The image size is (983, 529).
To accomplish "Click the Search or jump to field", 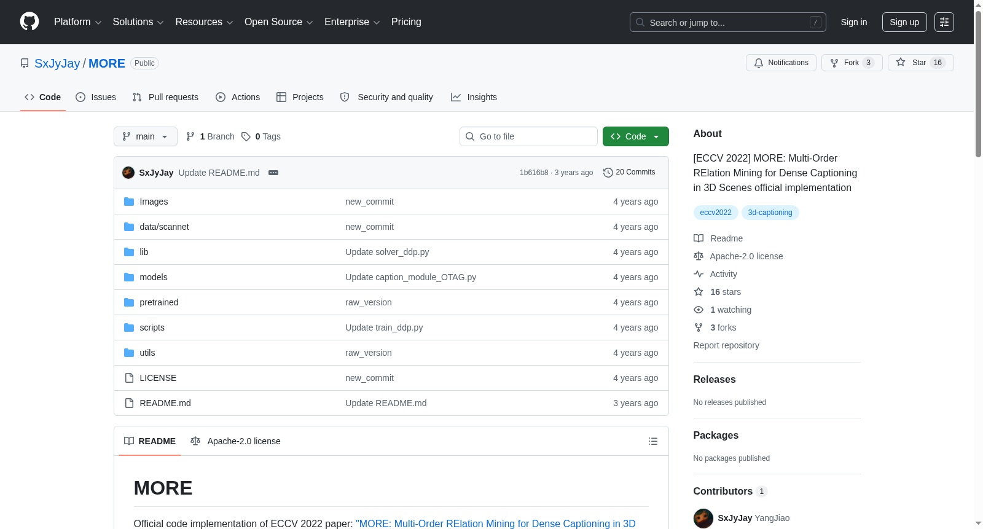I will [728, 22].
